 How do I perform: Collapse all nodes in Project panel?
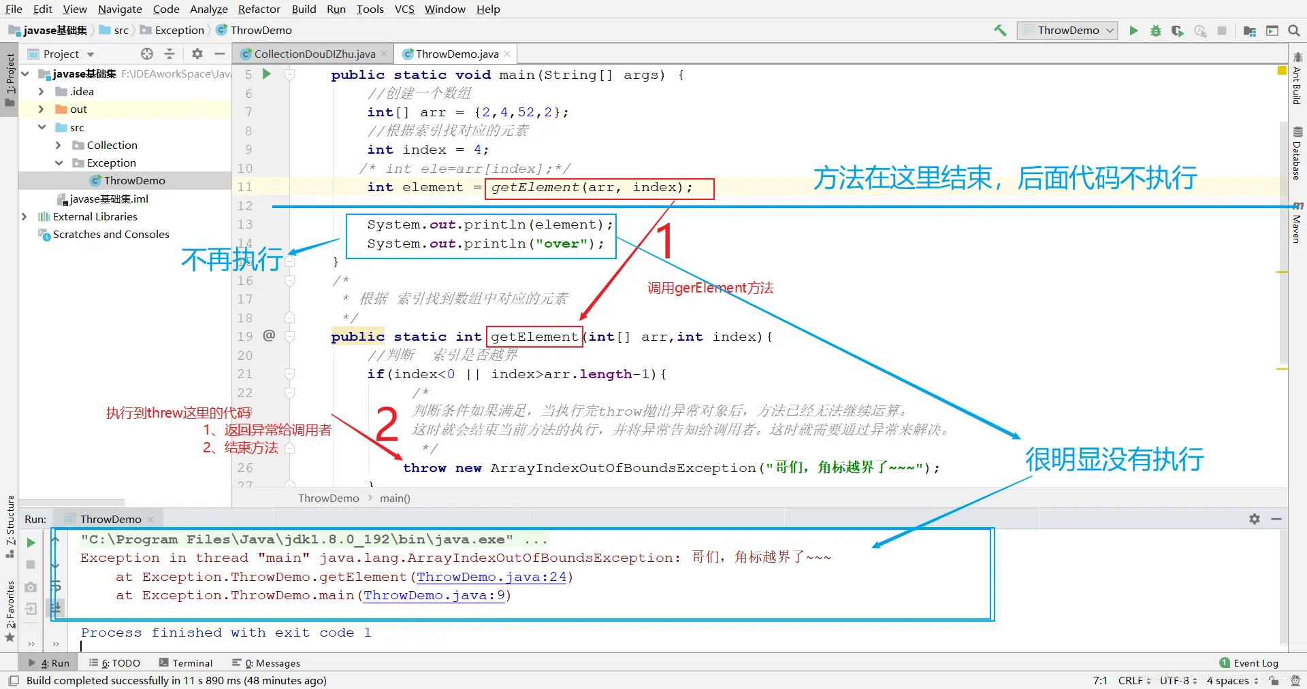[170, 54]
